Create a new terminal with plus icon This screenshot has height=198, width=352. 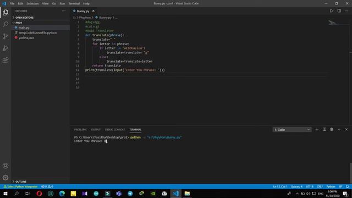[x=317, y=129]
